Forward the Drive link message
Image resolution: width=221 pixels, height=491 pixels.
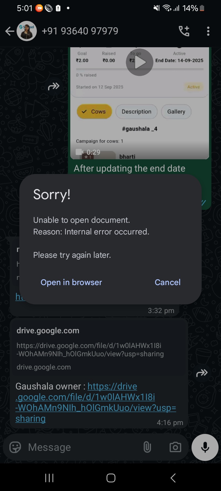202,373
